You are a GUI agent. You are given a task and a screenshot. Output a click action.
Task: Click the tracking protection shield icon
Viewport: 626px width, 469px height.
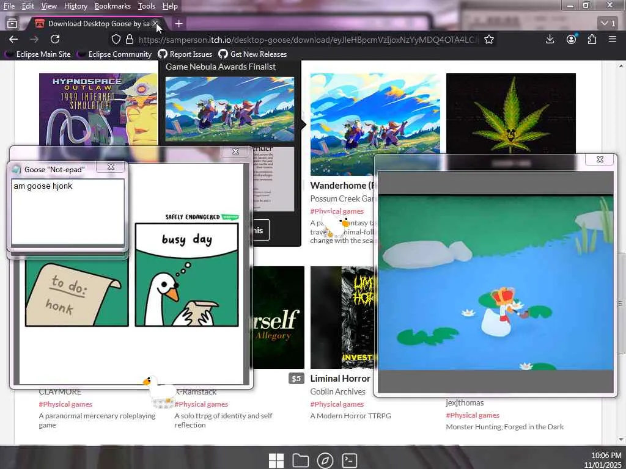click(116, 40)
